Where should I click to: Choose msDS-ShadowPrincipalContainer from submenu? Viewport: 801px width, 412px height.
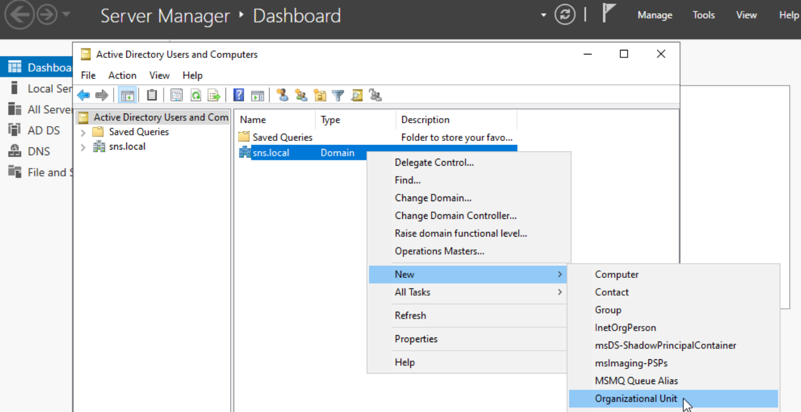coord(674,346)
